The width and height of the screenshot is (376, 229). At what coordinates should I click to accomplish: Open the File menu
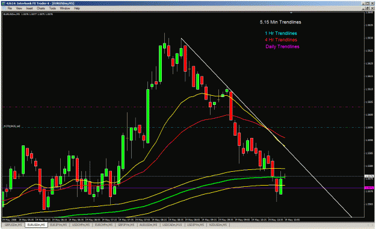10,8
